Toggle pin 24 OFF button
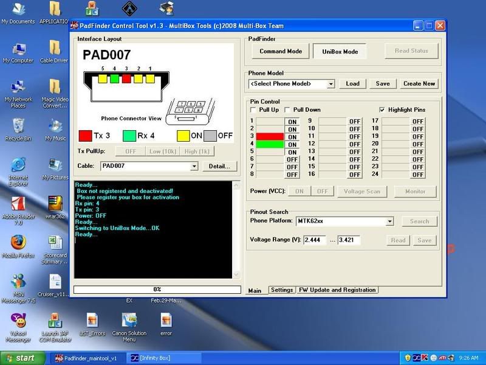486x365 pixels. [418, 175]
